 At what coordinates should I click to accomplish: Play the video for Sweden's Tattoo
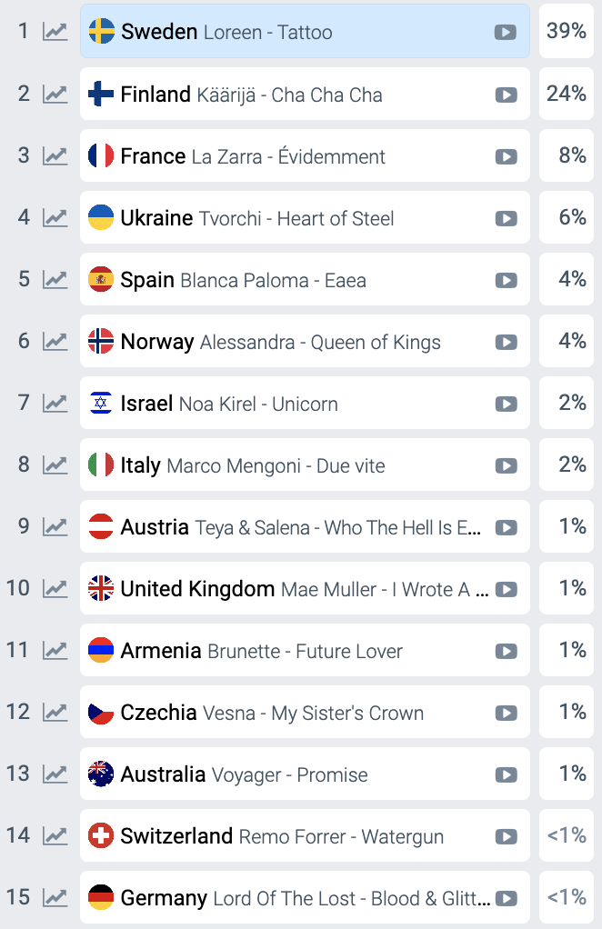coord(506,32)
